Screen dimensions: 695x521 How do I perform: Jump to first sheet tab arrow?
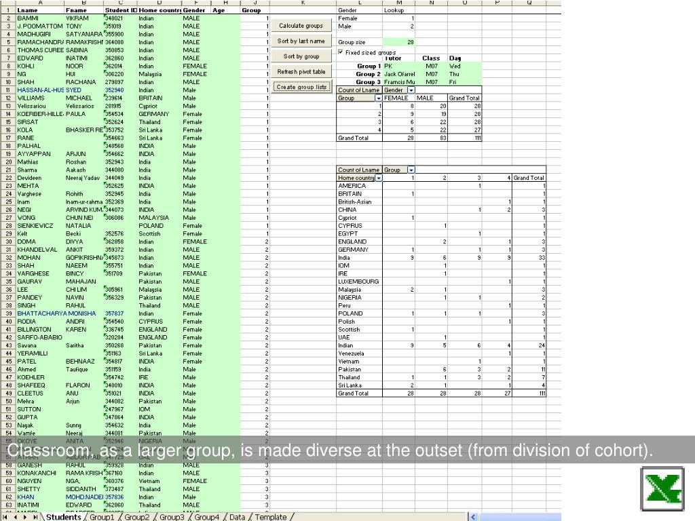(6, 517)
